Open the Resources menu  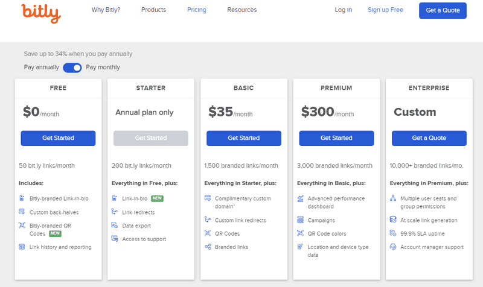pyautogui.click(x=242, y=10)
